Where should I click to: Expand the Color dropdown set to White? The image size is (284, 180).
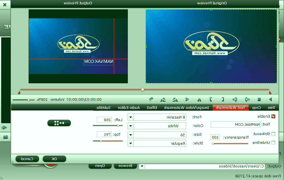[x=131, y=126]
